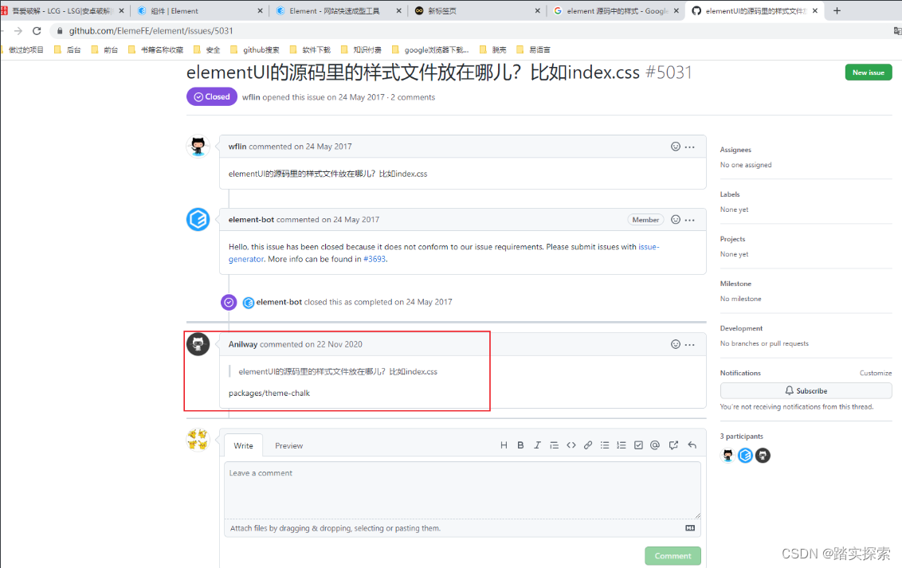Image resolution: width=902 pixels, height=568 pixels.
Task: Add a task list in comment editor
Action: click(638, 445)
